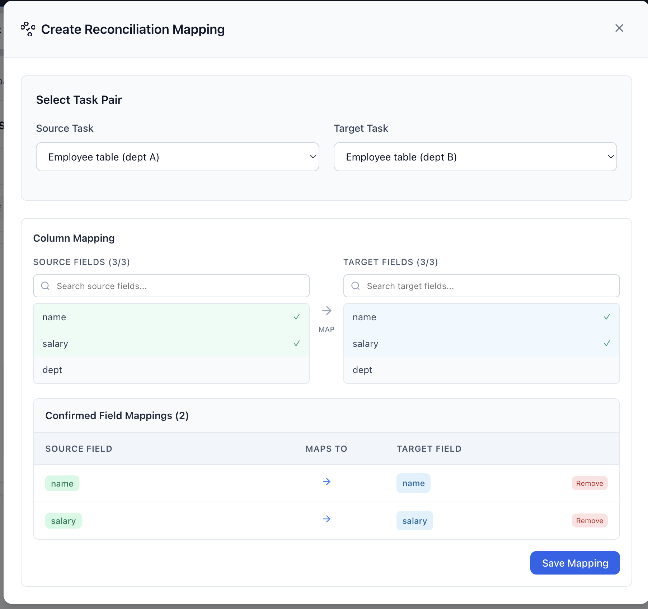
Task: Click the search icon in source fields box
Action: [45, 286]
